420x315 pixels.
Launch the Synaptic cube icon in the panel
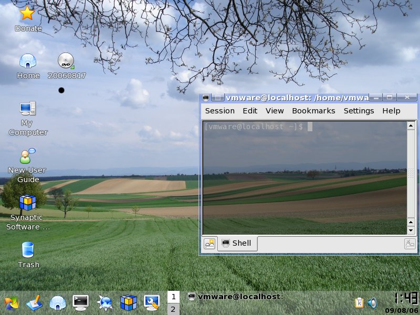pos(129,303)
